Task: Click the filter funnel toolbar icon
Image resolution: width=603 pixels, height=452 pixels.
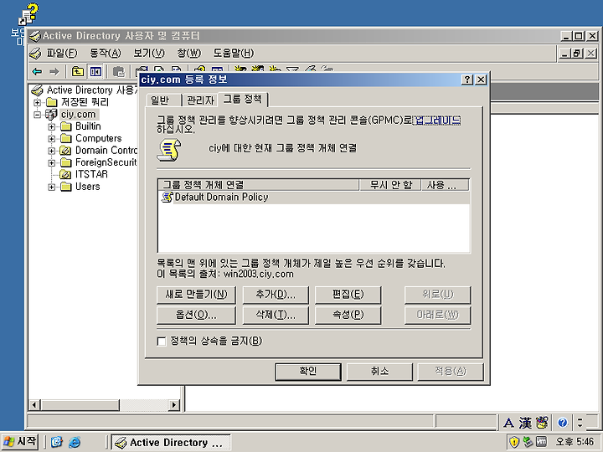Action: click(292, 69)
